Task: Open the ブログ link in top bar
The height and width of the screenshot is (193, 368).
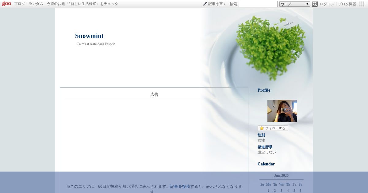Action: click(20, 4)
